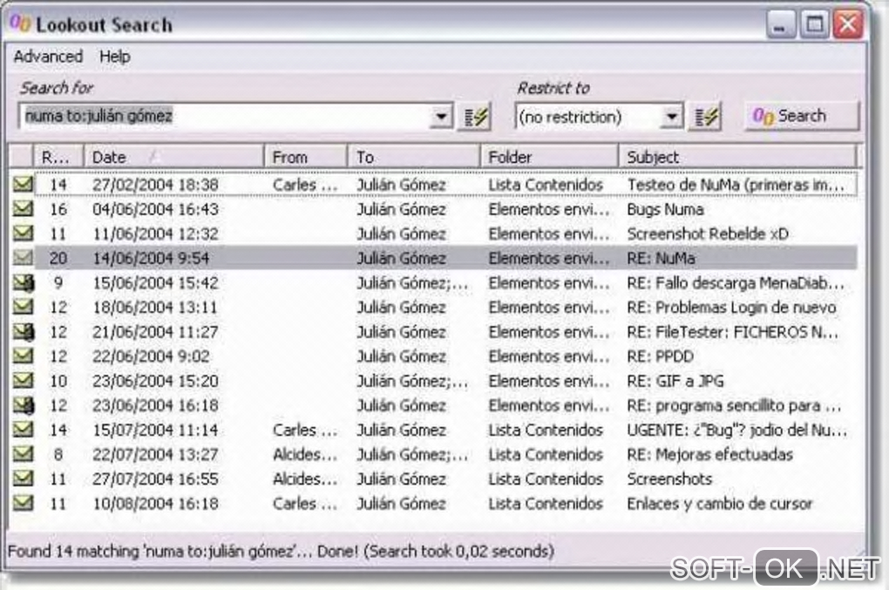Click status text 'Found 14 matching'

[73, 552]
